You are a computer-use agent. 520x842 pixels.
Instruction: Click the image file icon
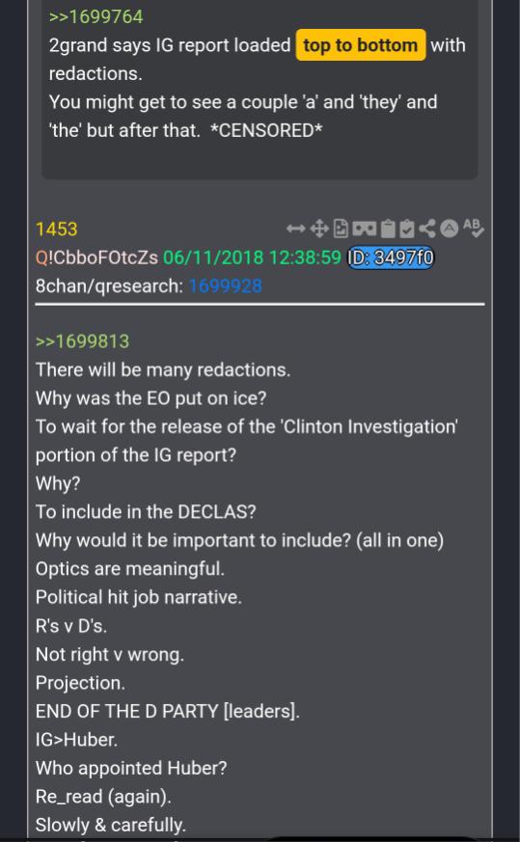[x=341, y=229]
